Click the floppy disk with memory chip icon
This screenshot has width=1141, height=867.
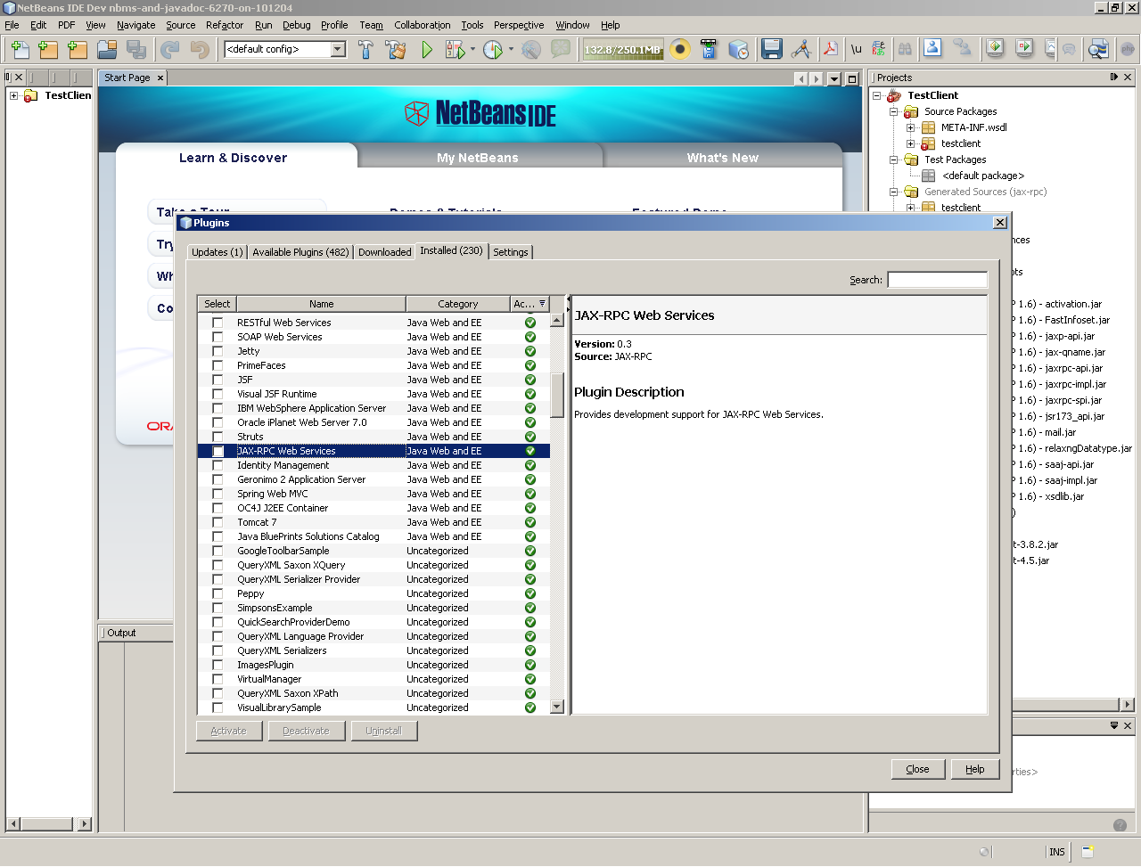pyautogui.click(x=710, y=50)
